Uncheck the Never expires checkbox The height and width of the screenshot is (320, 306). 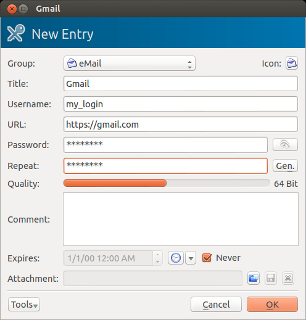click(207, 258)
